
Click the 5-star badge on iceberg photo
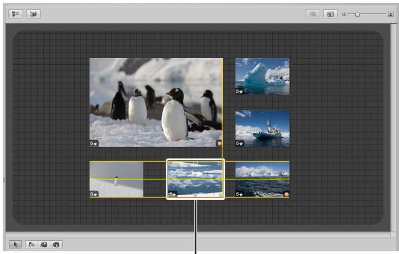click(240, 91)
